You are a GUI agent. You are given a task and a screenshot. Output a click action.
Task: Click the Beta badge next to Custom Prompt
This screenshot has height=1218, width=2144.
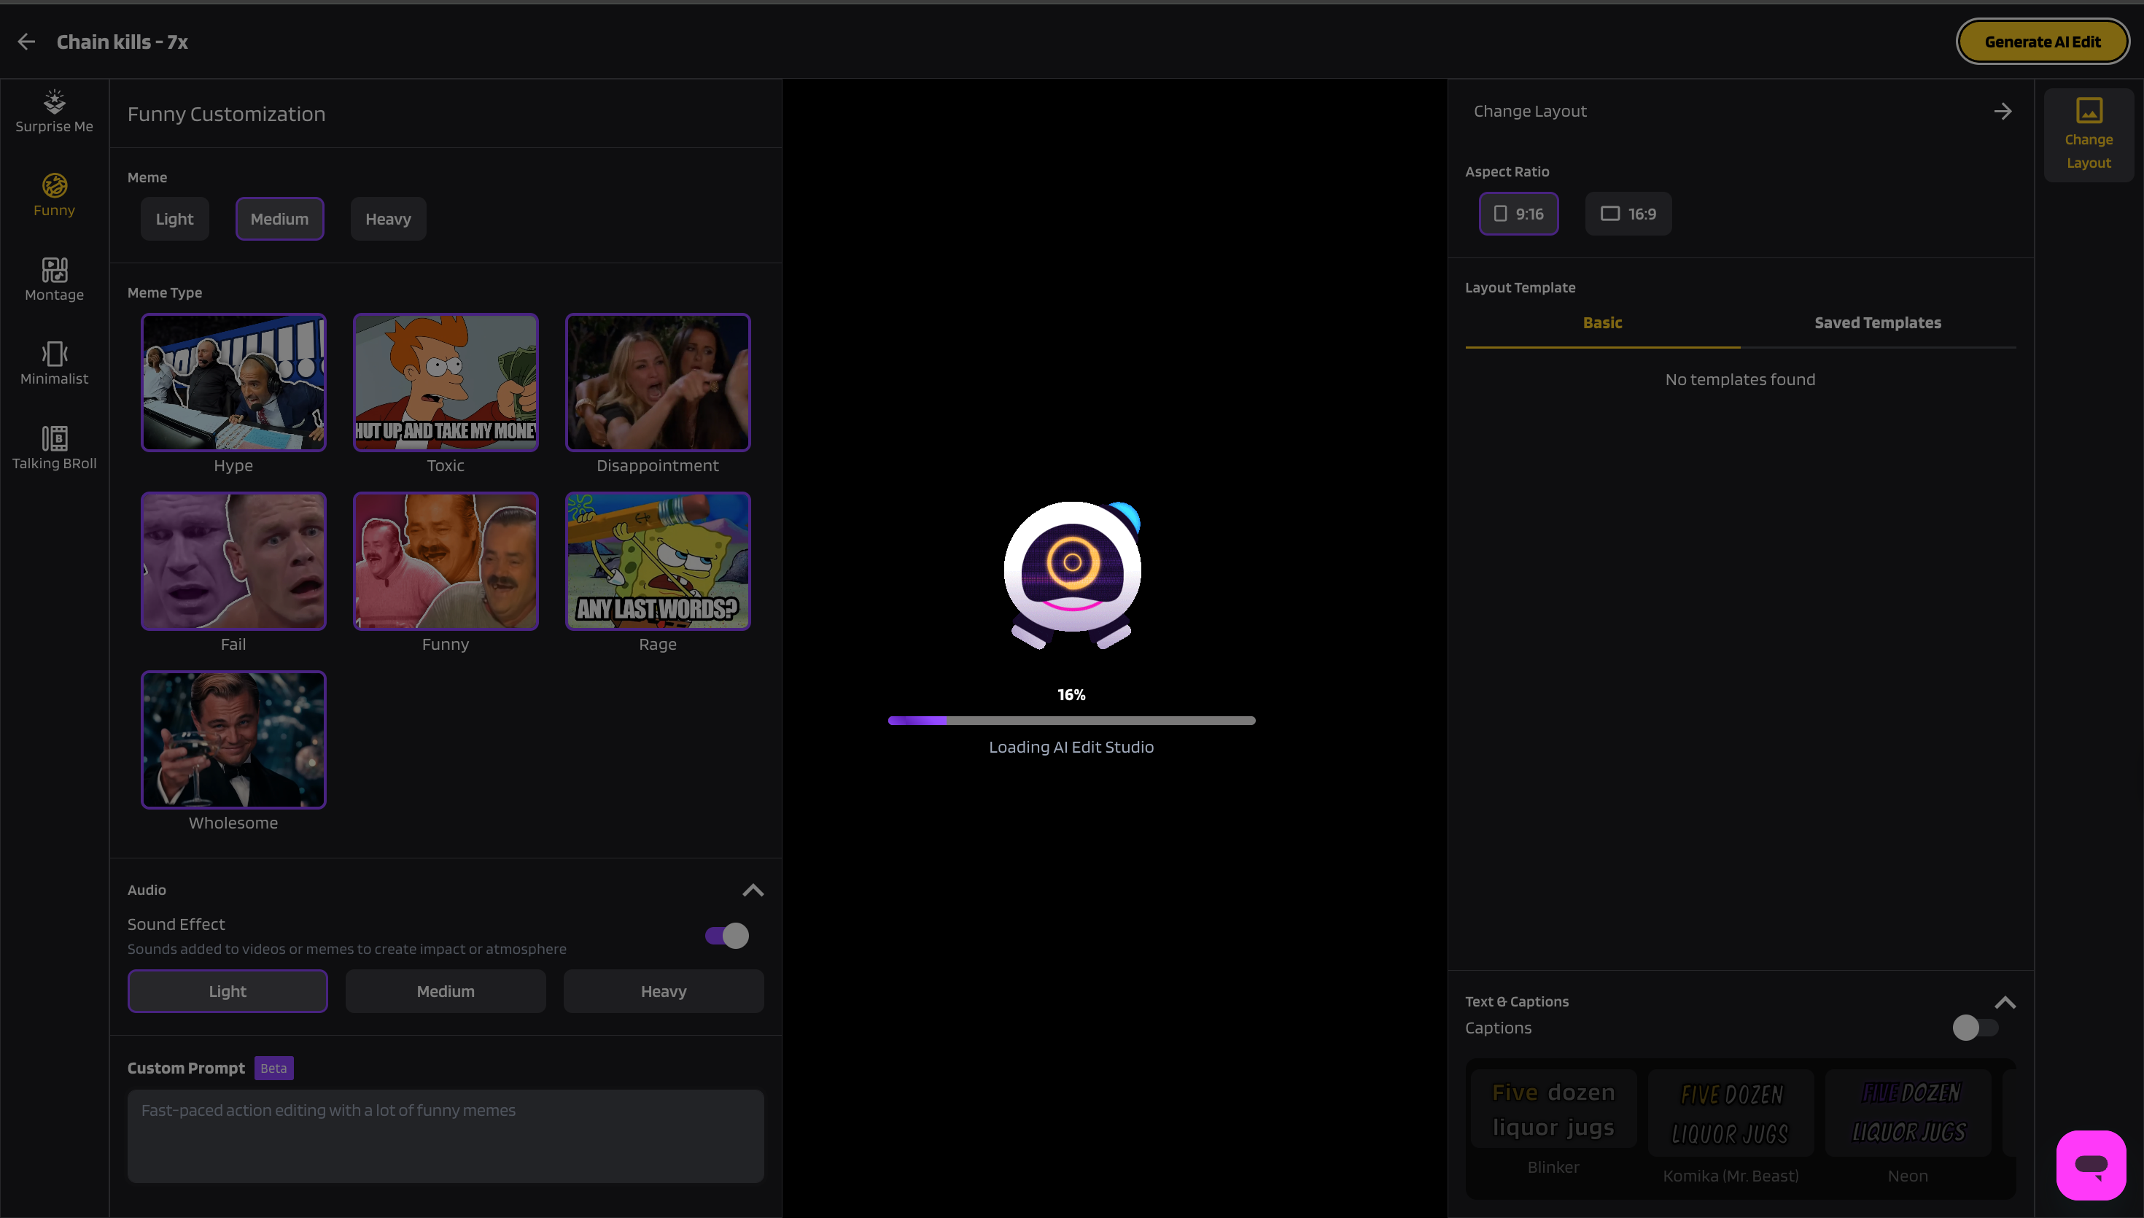(x=273, y=1068)
